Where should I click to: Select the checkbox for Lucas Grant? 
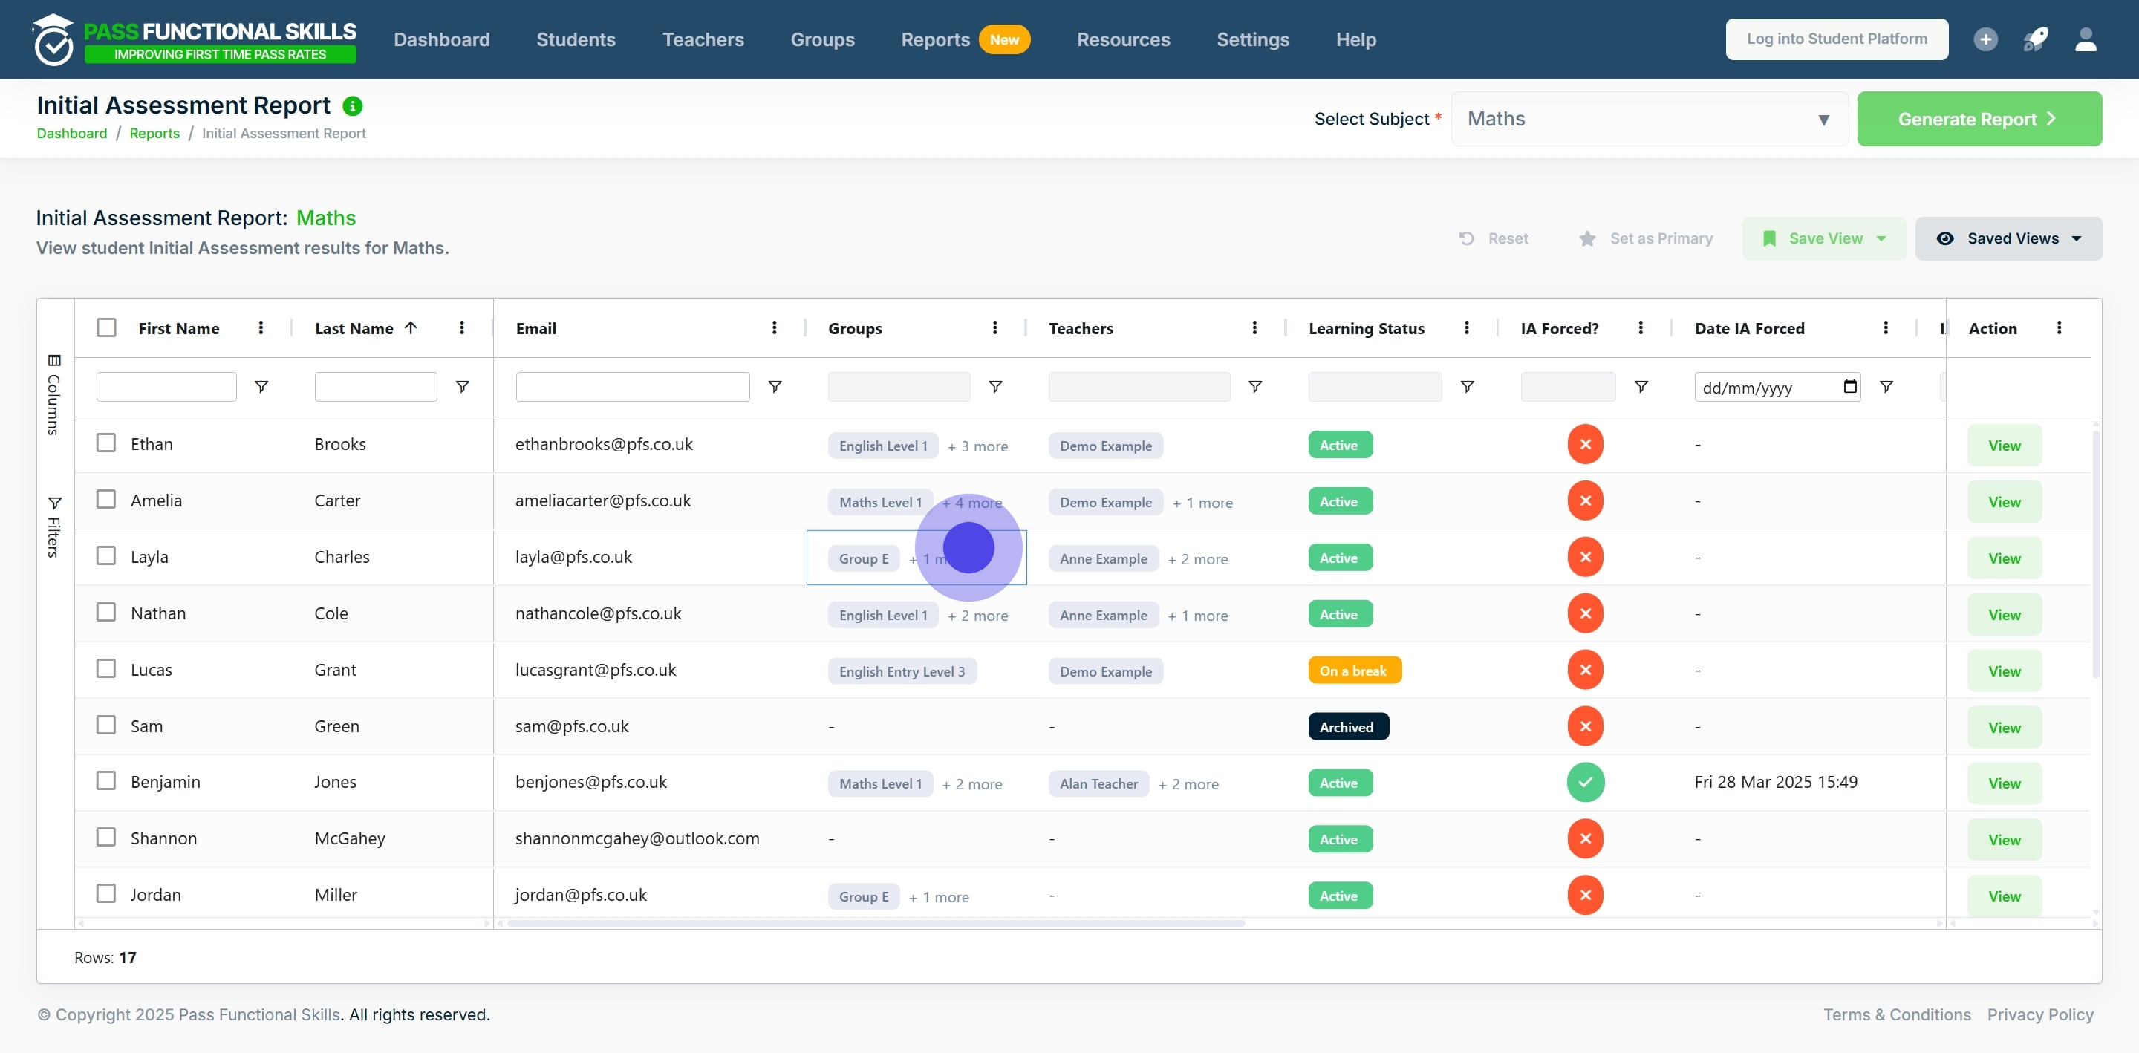[106, 668]
